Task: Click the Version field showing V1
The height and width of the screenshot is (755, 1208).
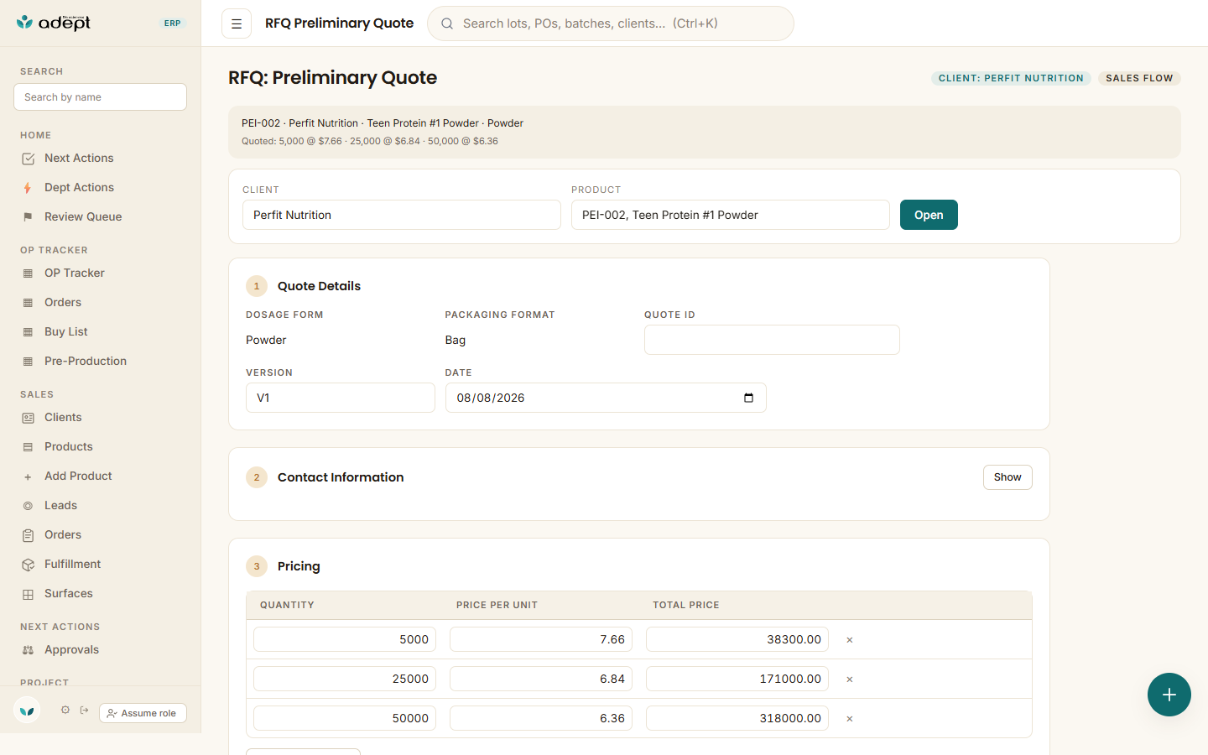Action: [x=341, y=398]
